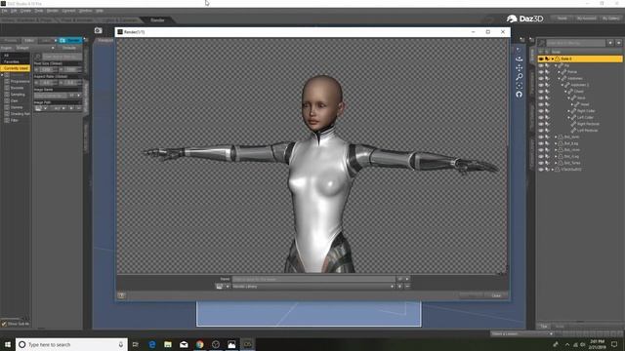Viewport: 625px width, 351px height.
Task: Select the Head bone in Scene tree
Action: click(585, 104)
